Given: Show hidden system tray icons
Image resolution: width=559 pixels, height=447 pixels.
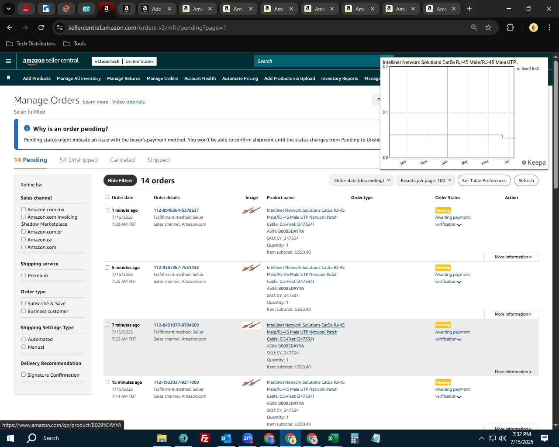Looking at the screenshot, I should [x=481, y=438].
